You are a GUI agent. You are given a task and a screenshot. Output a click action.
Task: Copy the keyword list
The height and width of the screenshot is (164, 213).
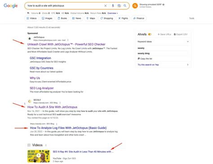click(x=145, y=59)
